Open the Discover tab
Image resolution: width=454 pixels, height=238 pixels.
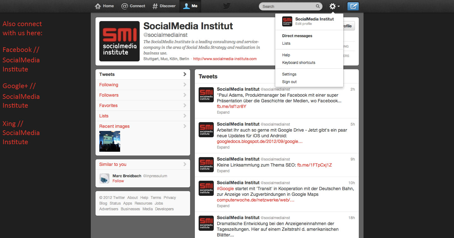[x=164, y=6]
